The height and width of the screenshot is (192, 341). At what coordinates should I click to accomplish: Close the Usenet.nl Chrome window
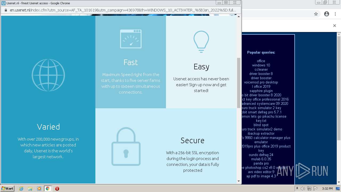(x=235, y=3)
